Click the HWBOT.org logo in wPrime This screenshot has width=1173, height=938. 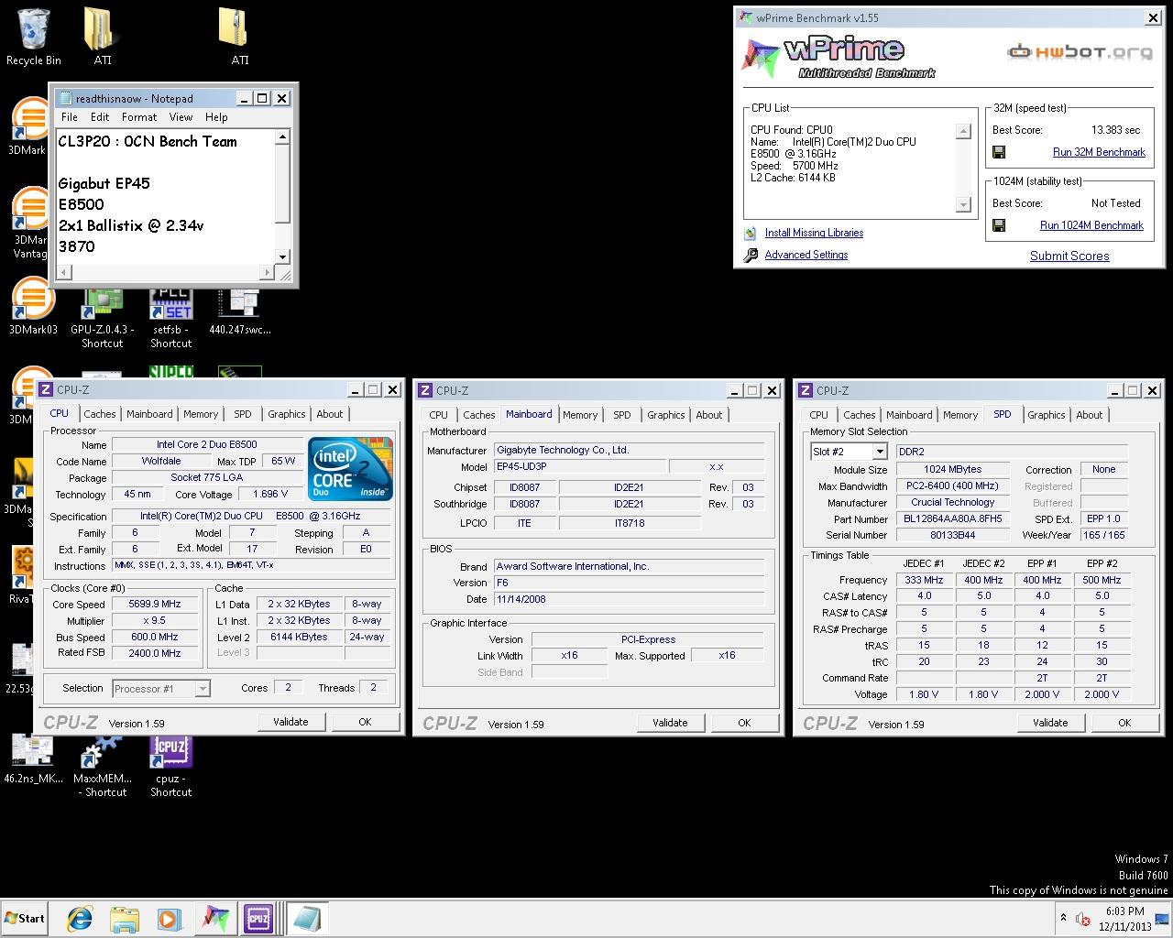[x=1080, y=52]
